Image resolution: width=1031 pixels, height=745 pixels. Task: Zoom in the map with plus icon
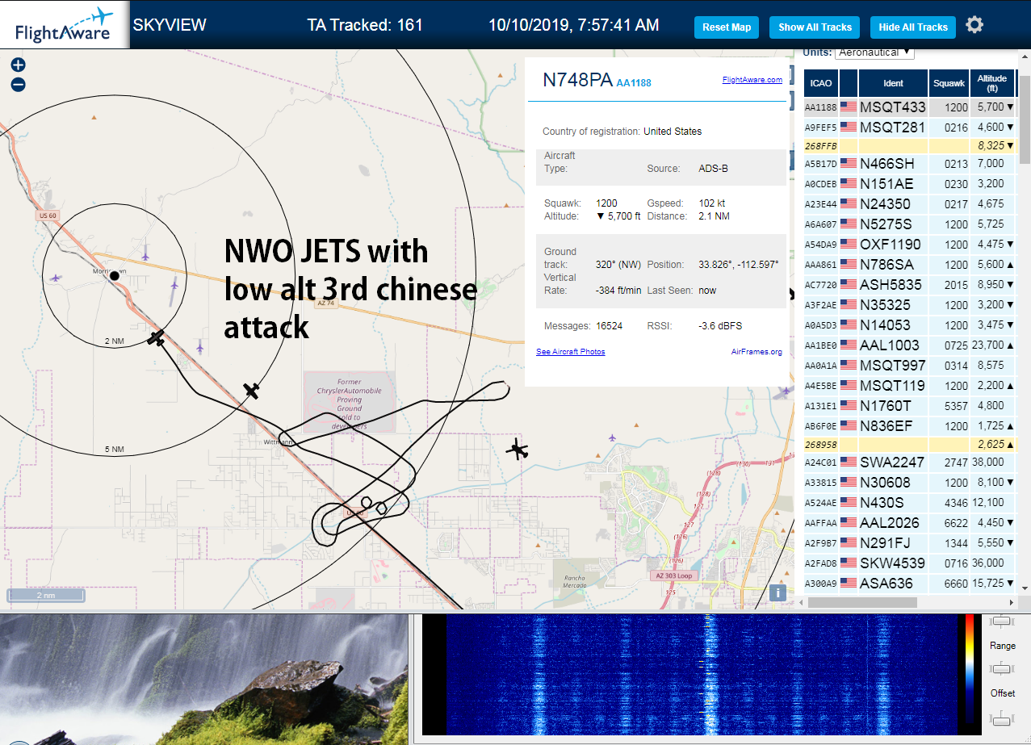(x=18, y=65)
